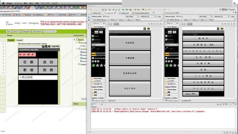Click the Checkpoint button

coord(26,31)
